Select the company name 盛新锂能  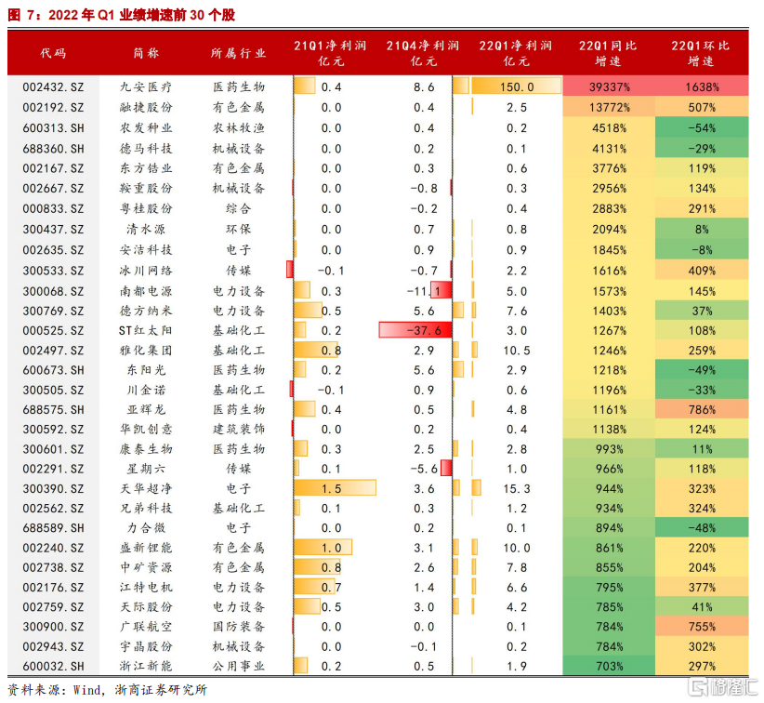(146, 548)
